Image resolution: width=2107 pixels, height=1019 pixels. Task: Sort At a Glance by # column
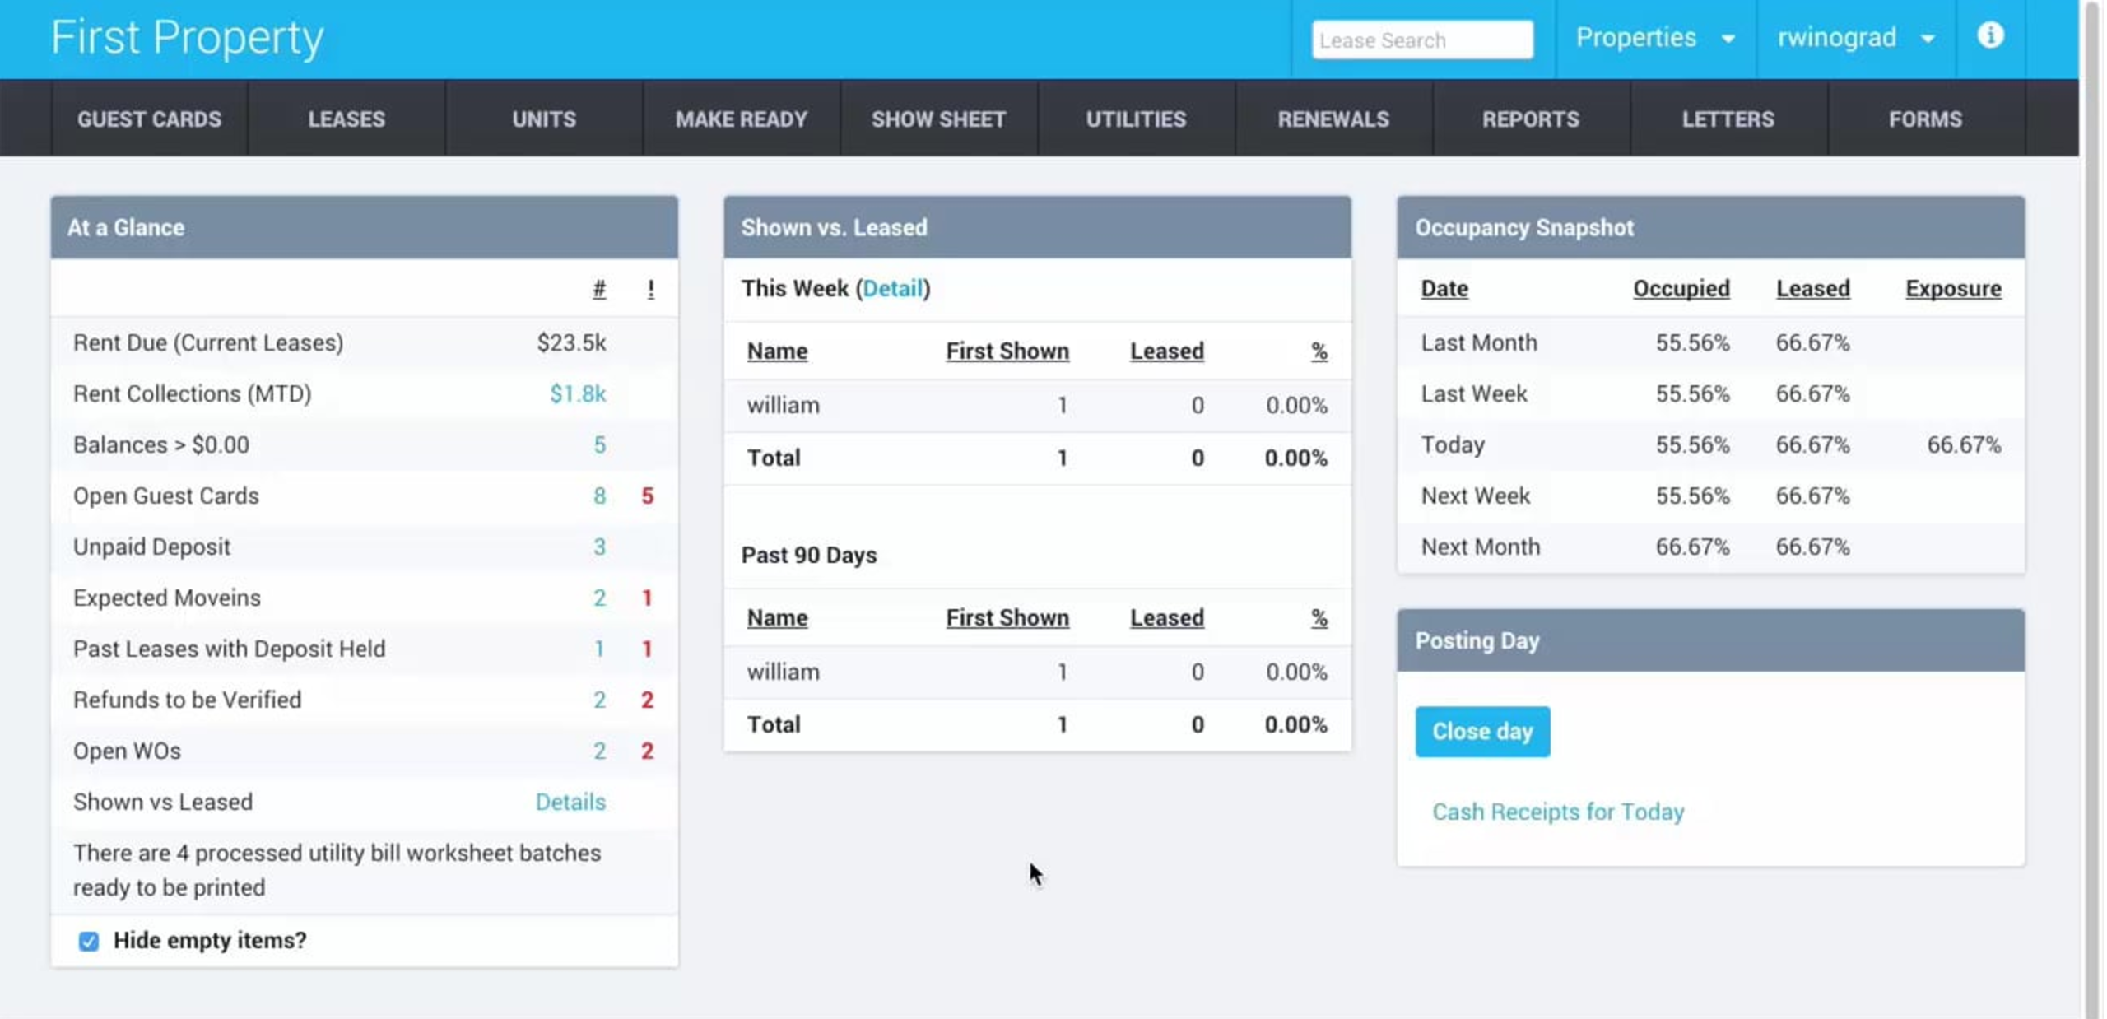pos(599,289)
